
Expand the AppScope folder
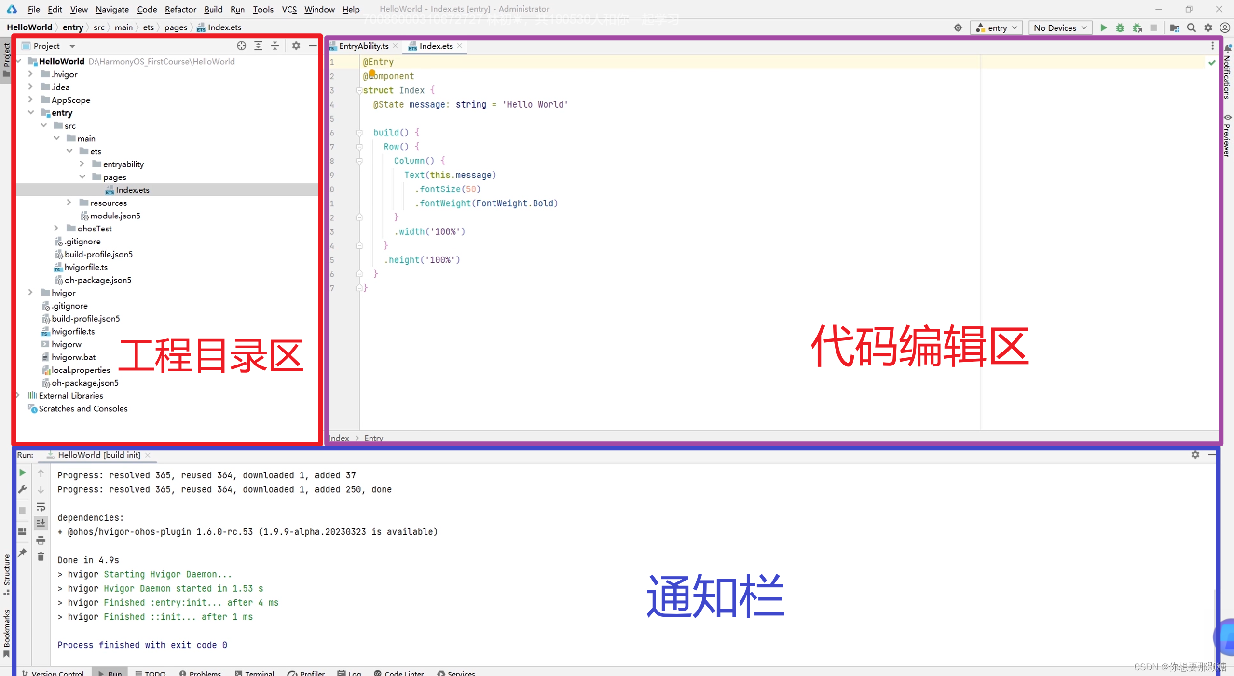(31, 100)
